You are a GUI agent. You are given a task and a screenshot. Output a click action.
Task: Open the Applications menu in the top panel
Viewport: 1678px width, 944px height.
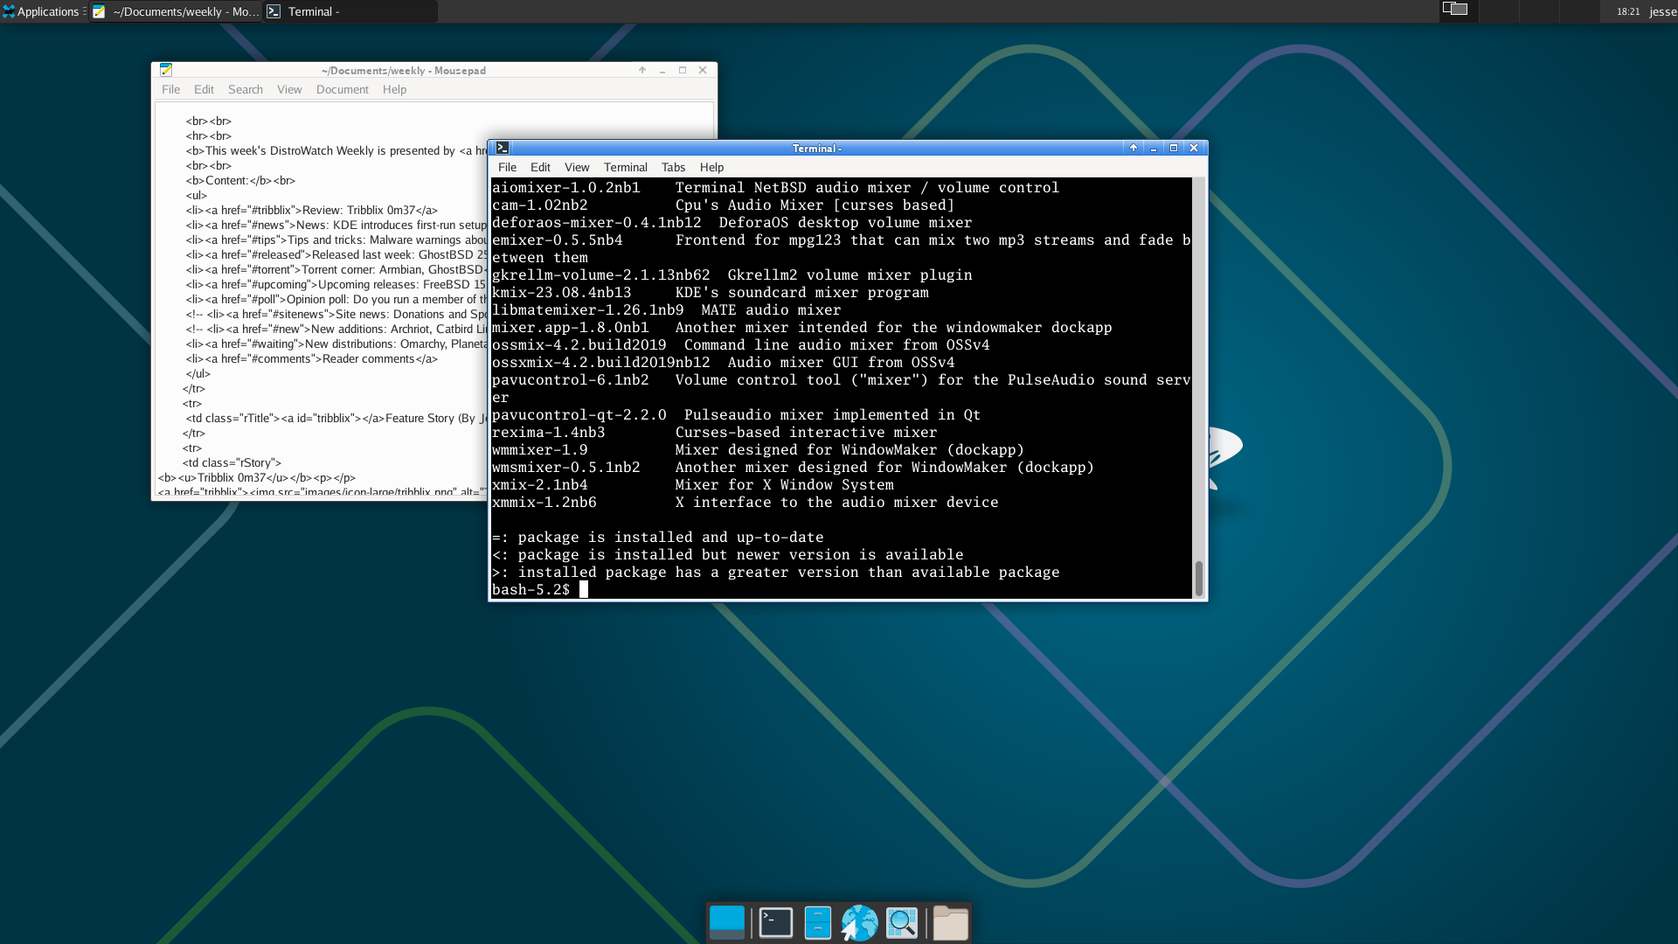pyautogui.click(x=41, y=11)
